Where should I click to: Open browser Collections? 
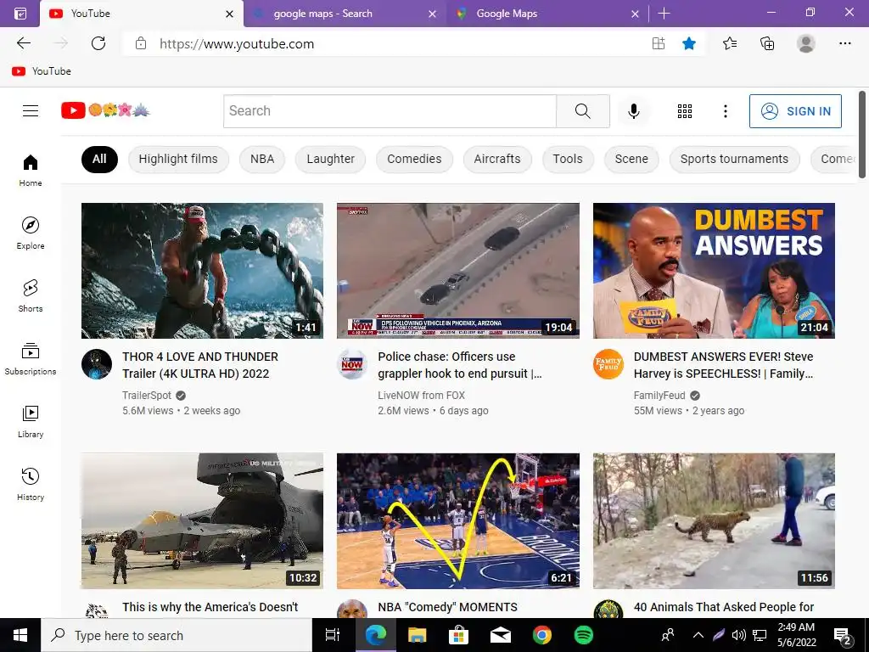coord(767,43)
